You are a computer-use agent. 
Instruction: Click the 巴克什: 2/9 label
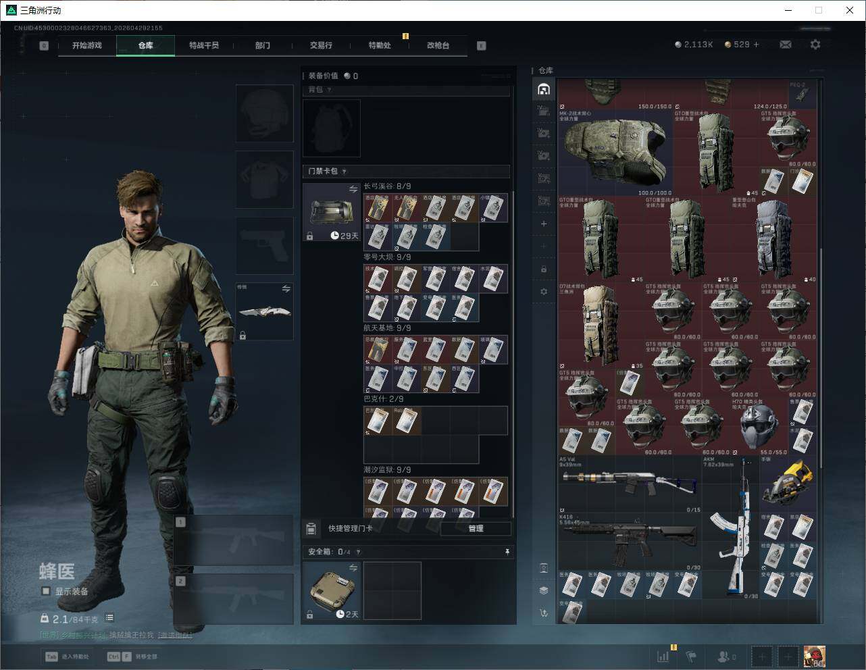(384, 399)
